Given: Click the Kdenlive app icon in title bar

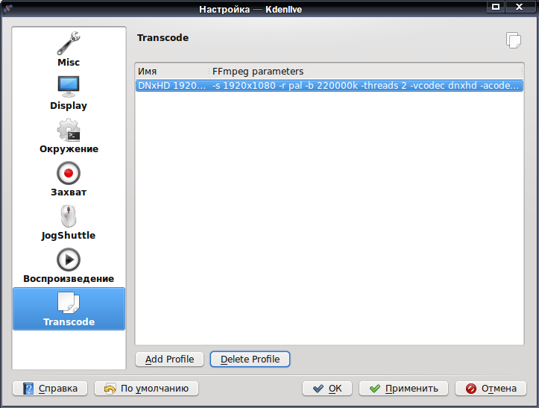Looking at the screenshot, I should pyautogui.click(x=7, y=9).
